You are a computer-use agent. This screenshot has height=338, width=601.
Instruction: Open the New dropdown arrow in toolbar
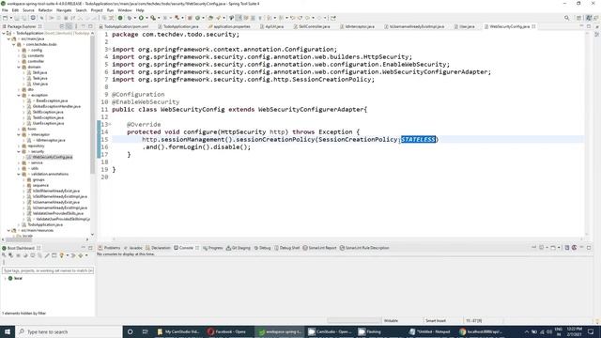[10, 18]
